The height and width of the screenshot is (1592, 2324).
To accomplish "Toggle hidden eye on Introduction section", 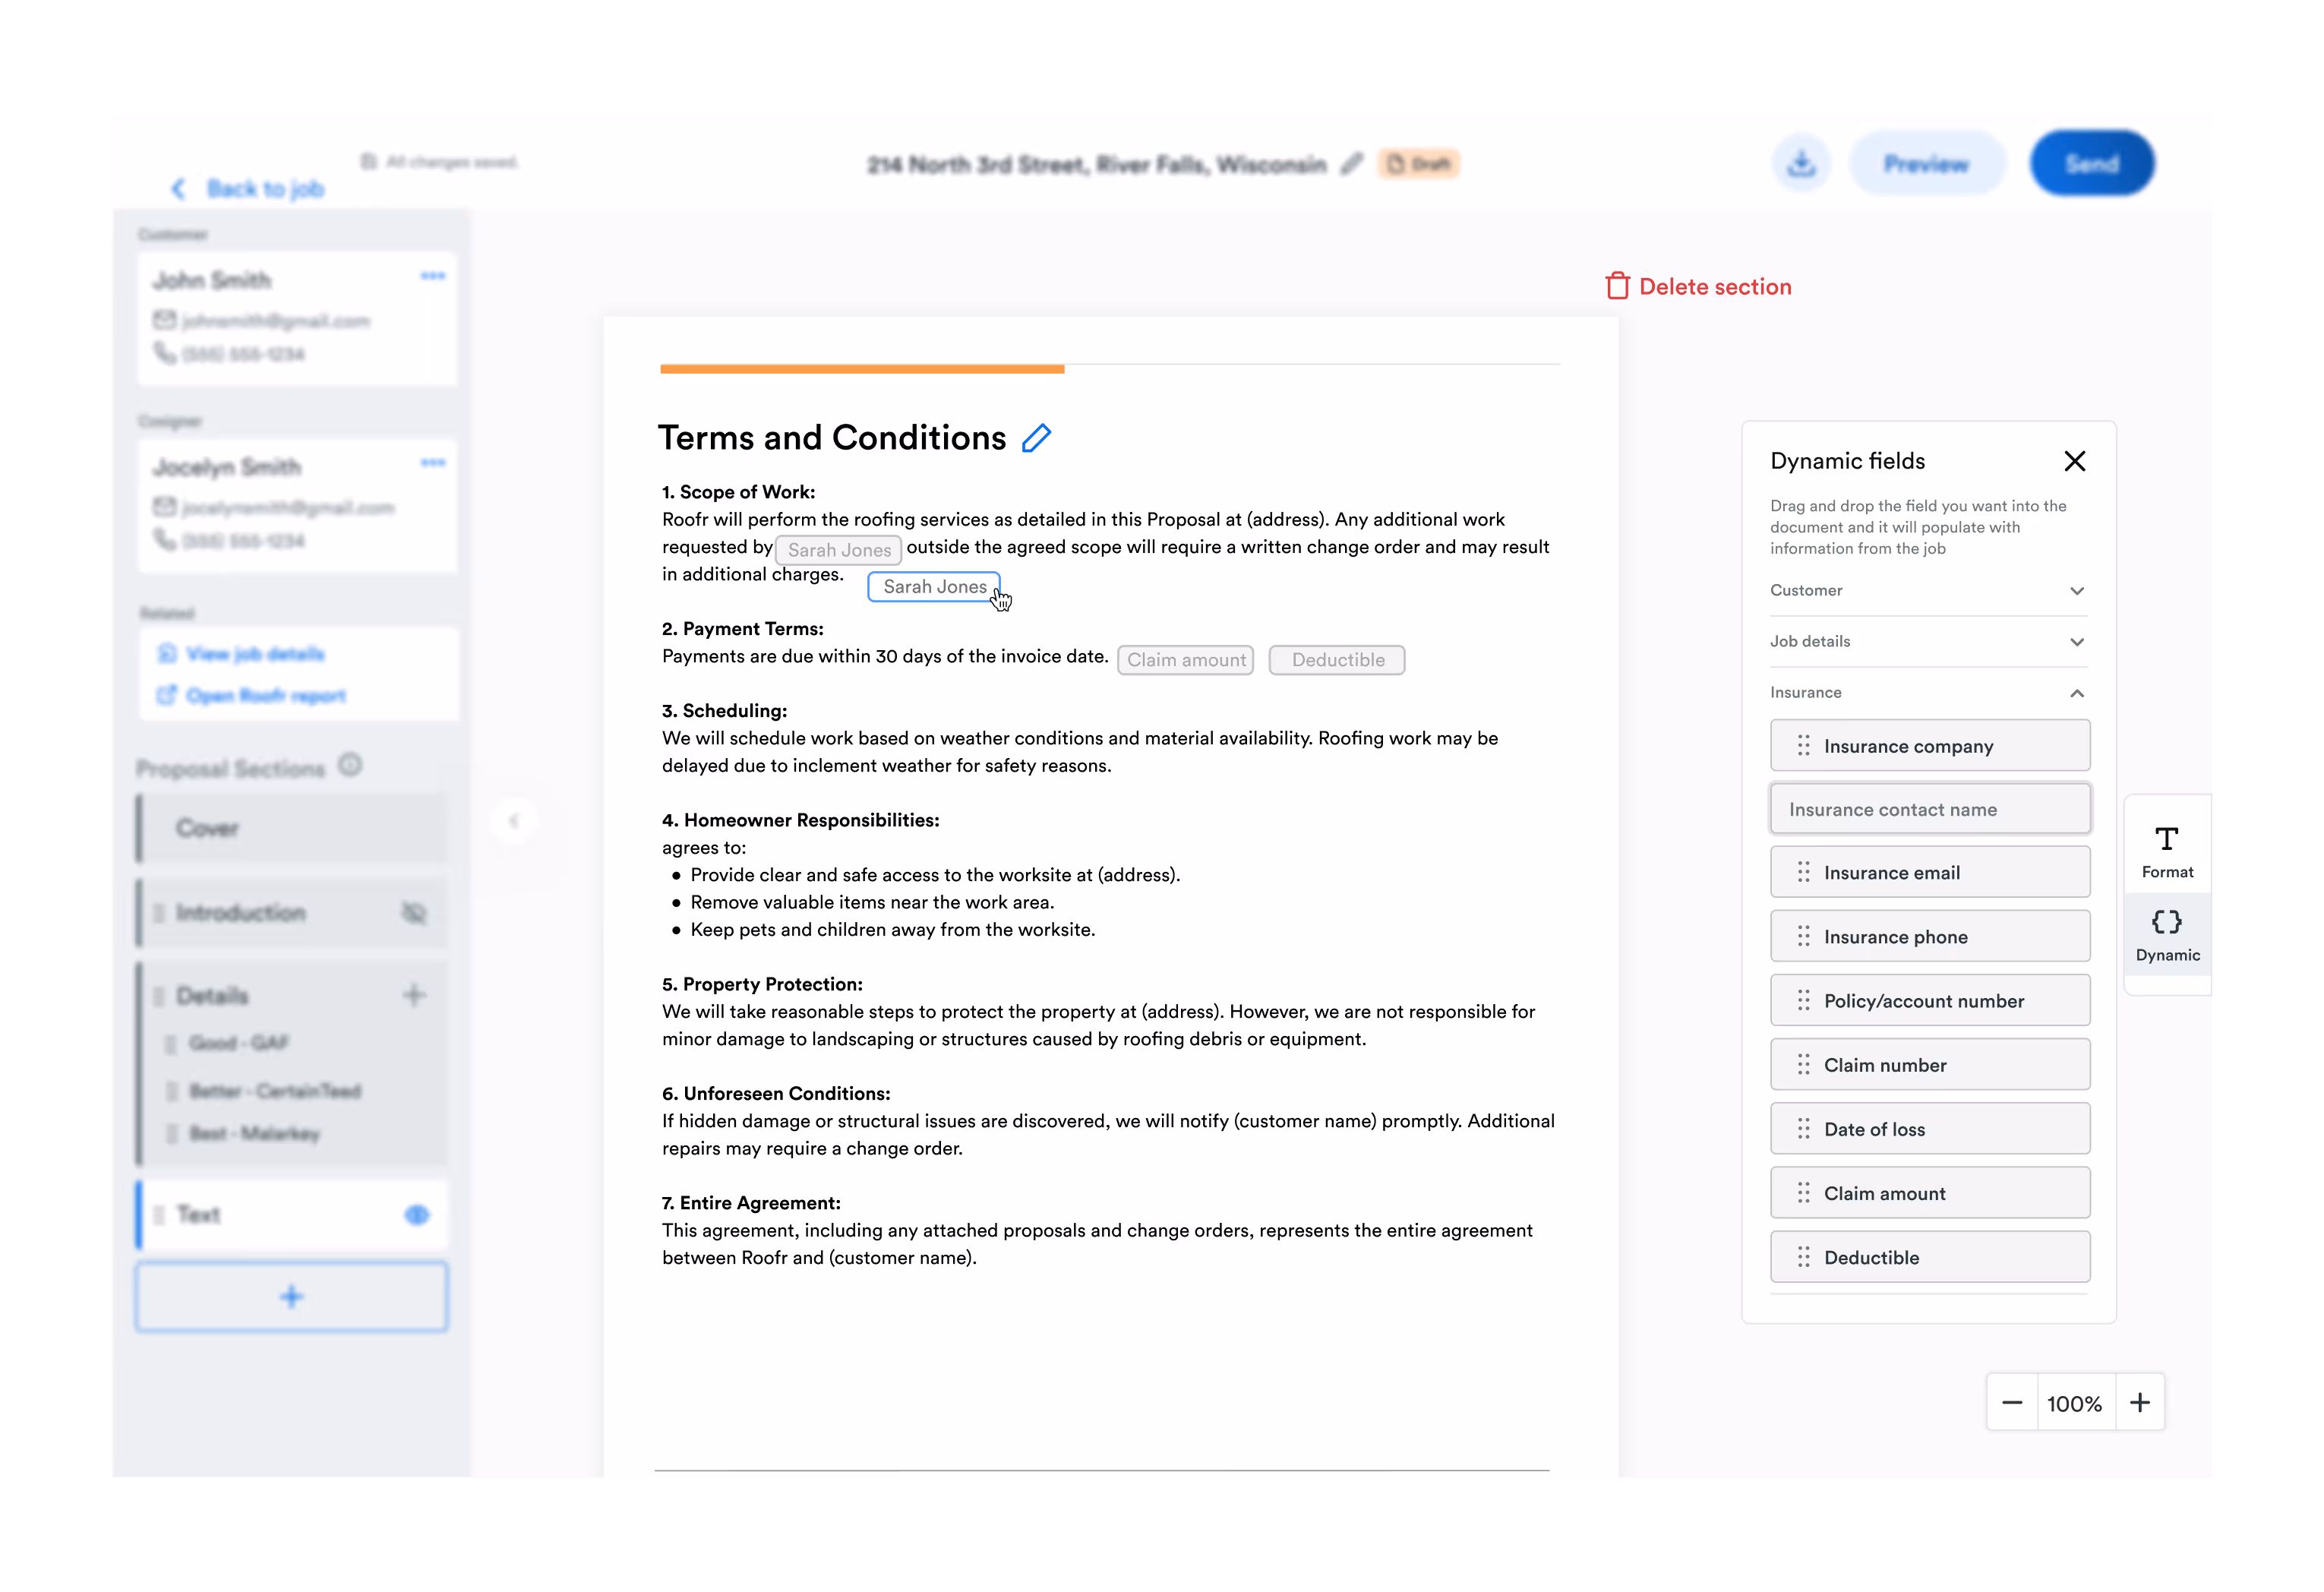I will [414, 912].
